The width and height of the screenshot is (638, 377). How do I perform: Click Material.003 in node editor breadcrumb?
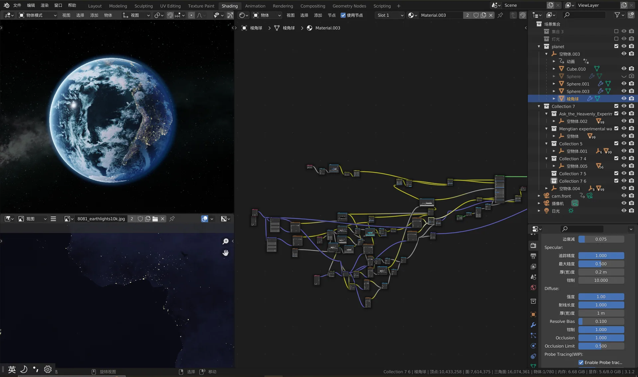click(x=328, y=28)
